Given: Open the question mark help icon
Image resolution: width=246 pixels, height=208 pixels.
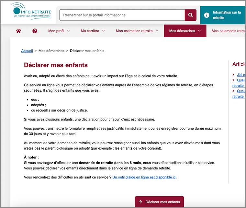Looking at the screenshot, I should (35, 31).
